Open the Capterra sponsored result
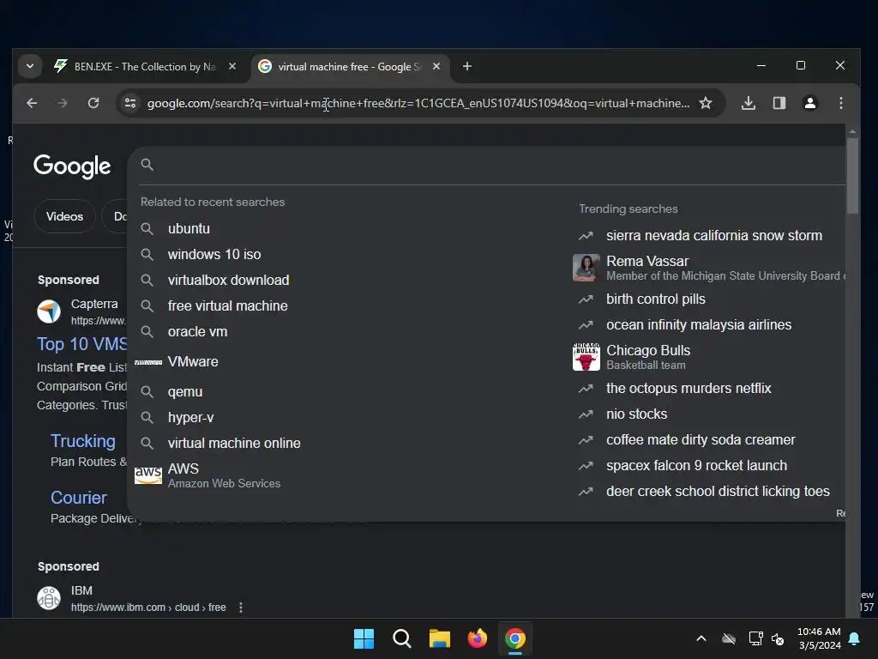Viewport: 878px width, 659px height. point(94,305)
